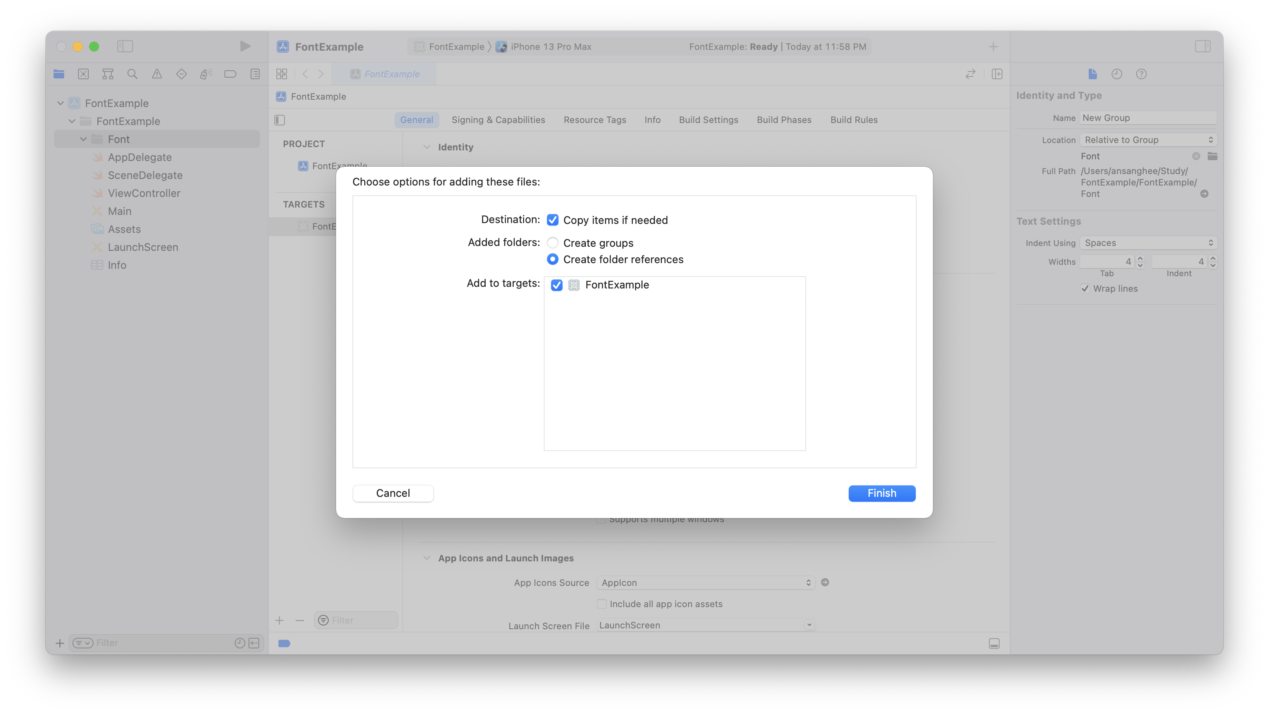This screenshot has height=715, width=1269.
Task: Open the Location Relative to Group dropdown
Action: 1148,140
